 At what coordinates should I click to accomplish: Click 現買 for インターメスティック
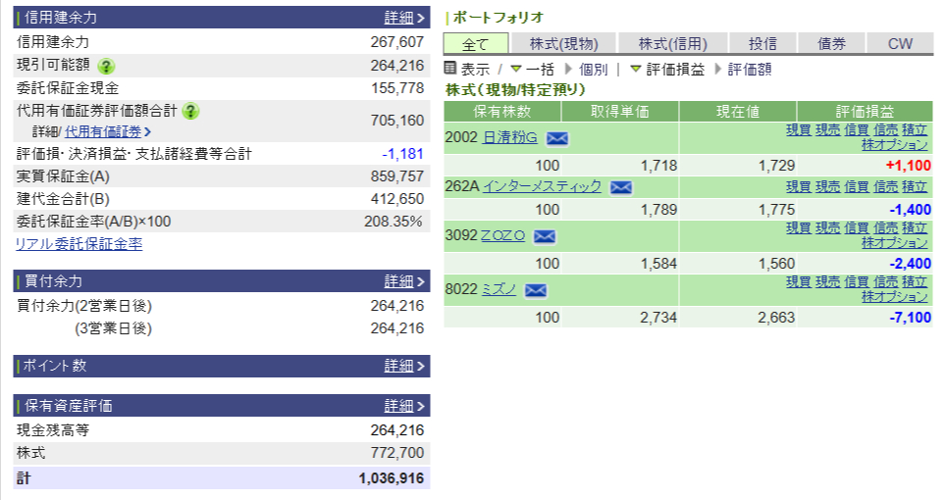pyautogui.click(x=799, y=186)
